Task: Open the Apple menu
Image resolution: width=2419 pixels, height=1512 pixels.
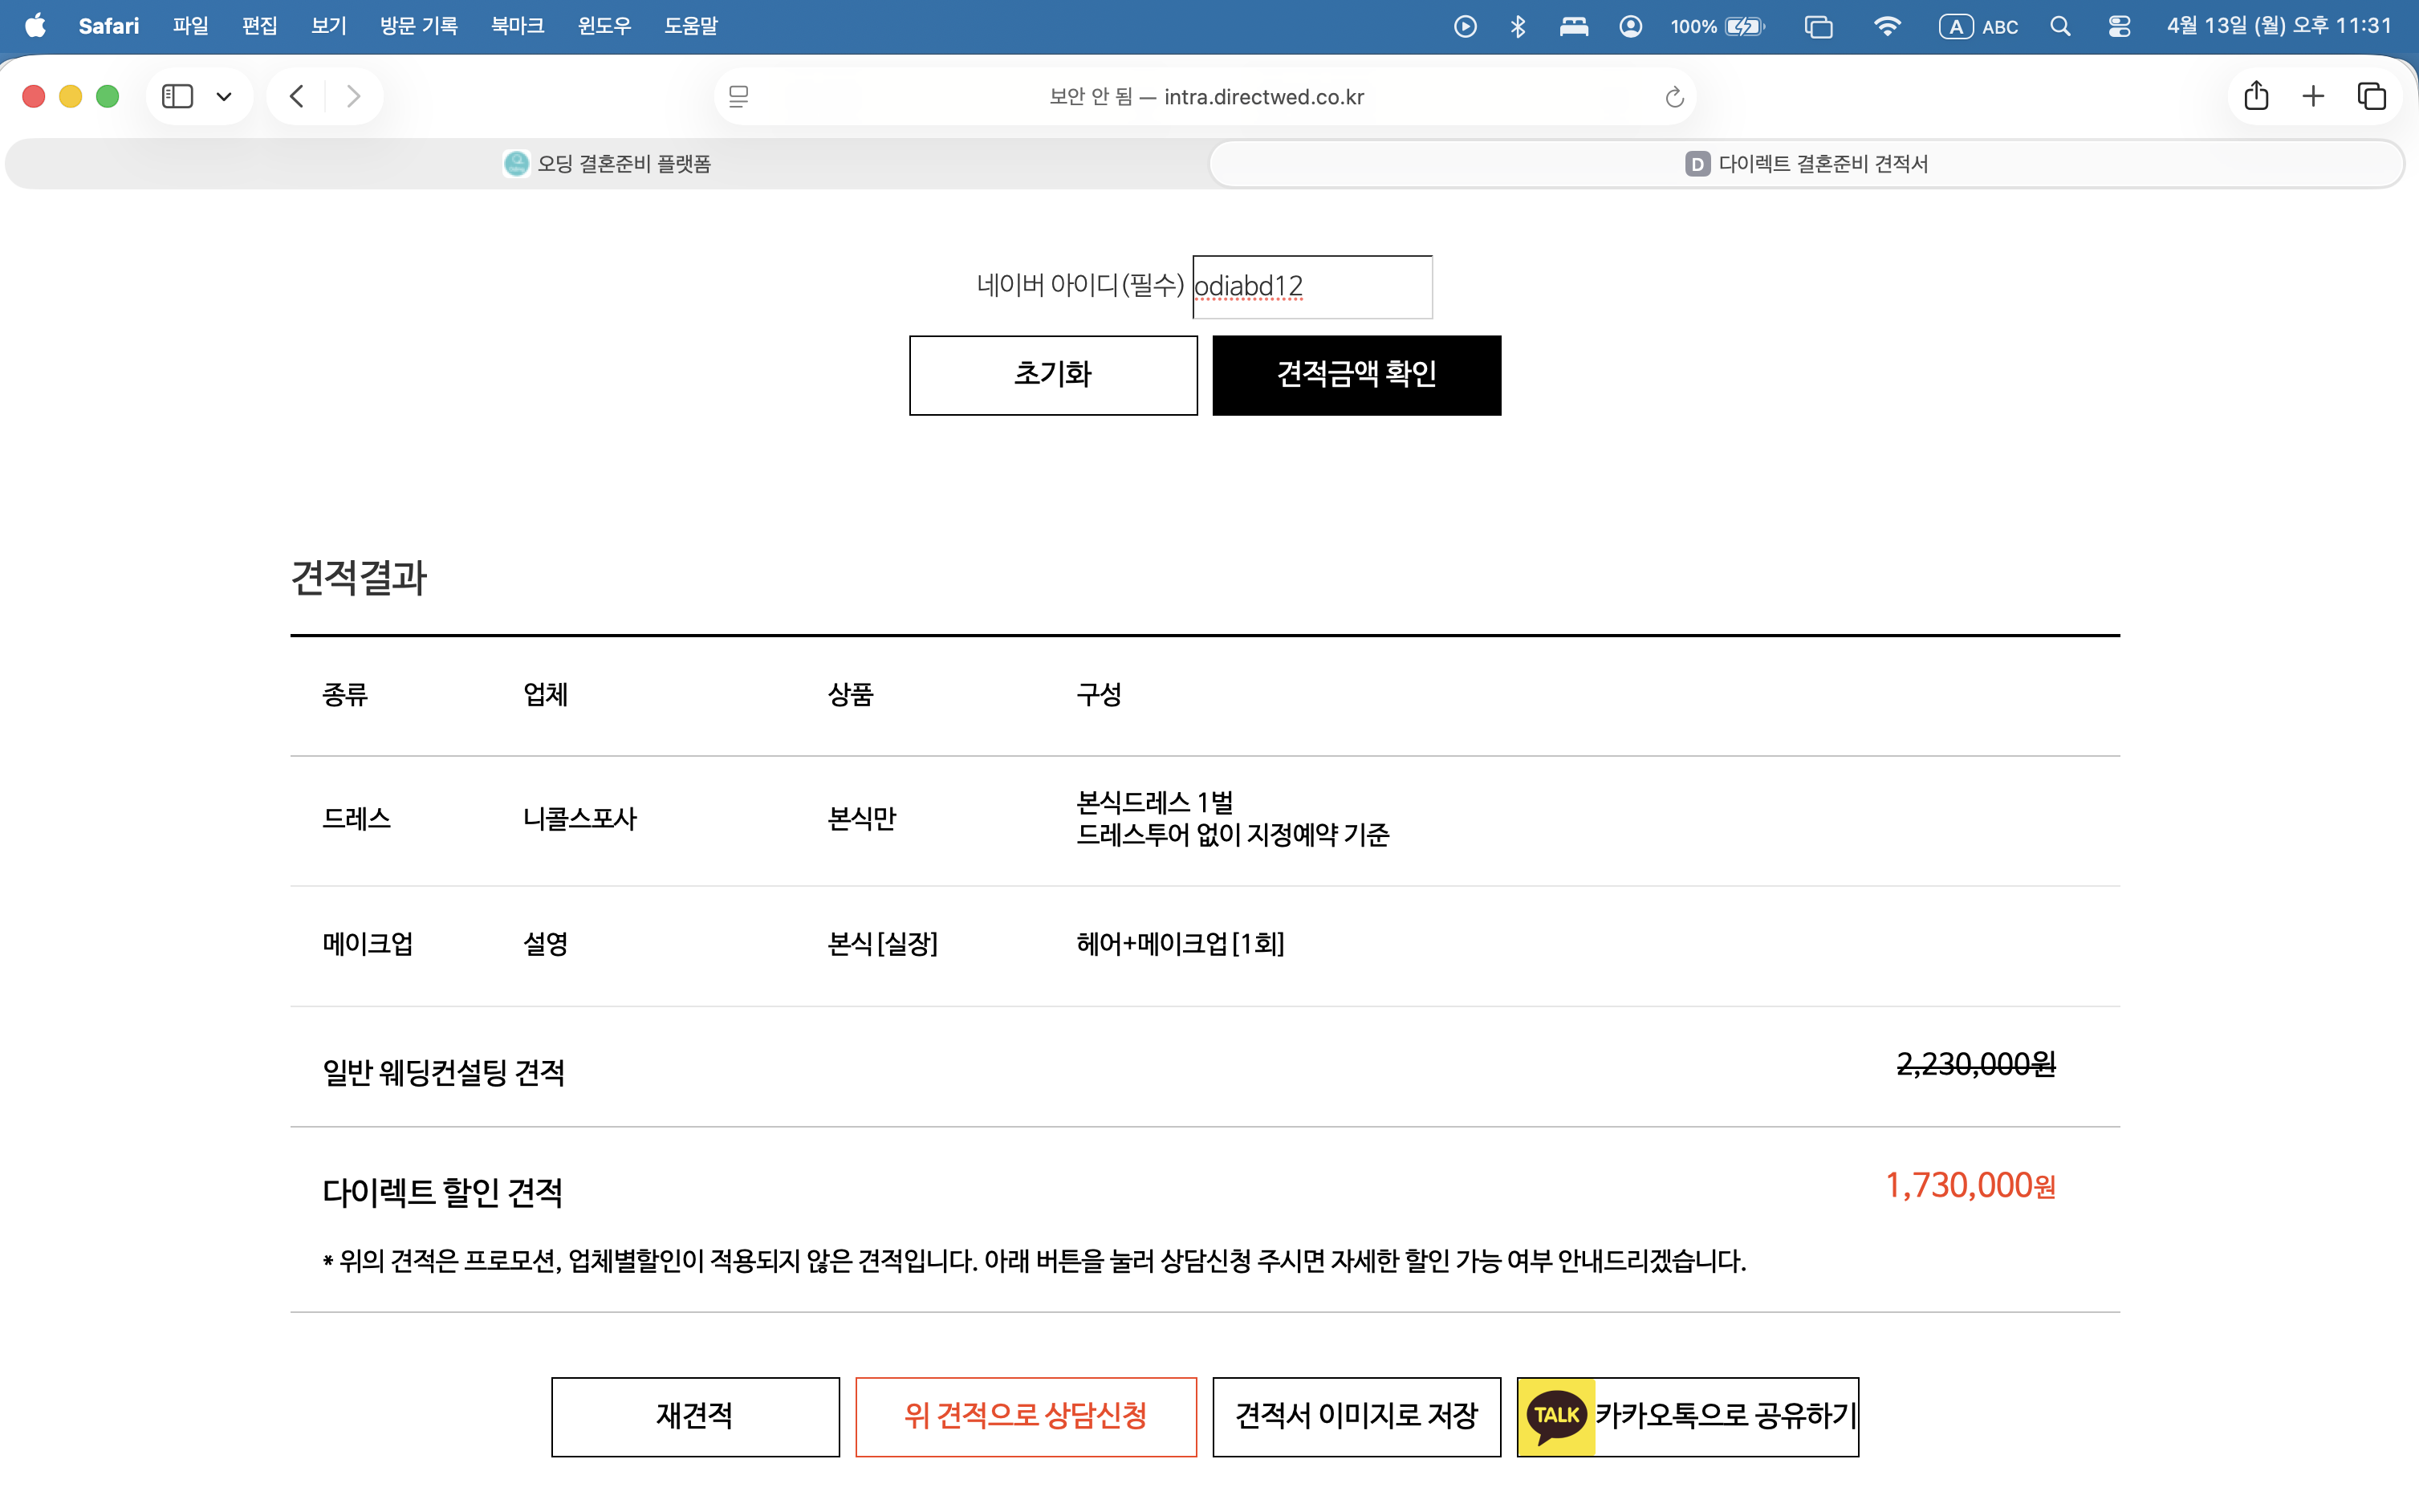Action: pyautogui.click(x=36, y=26)
